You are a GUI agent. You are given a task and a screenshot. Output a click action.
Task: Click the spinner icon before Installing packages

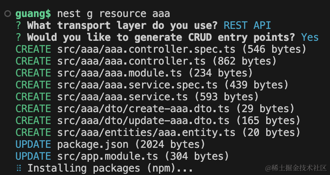[x=19, y=168]
